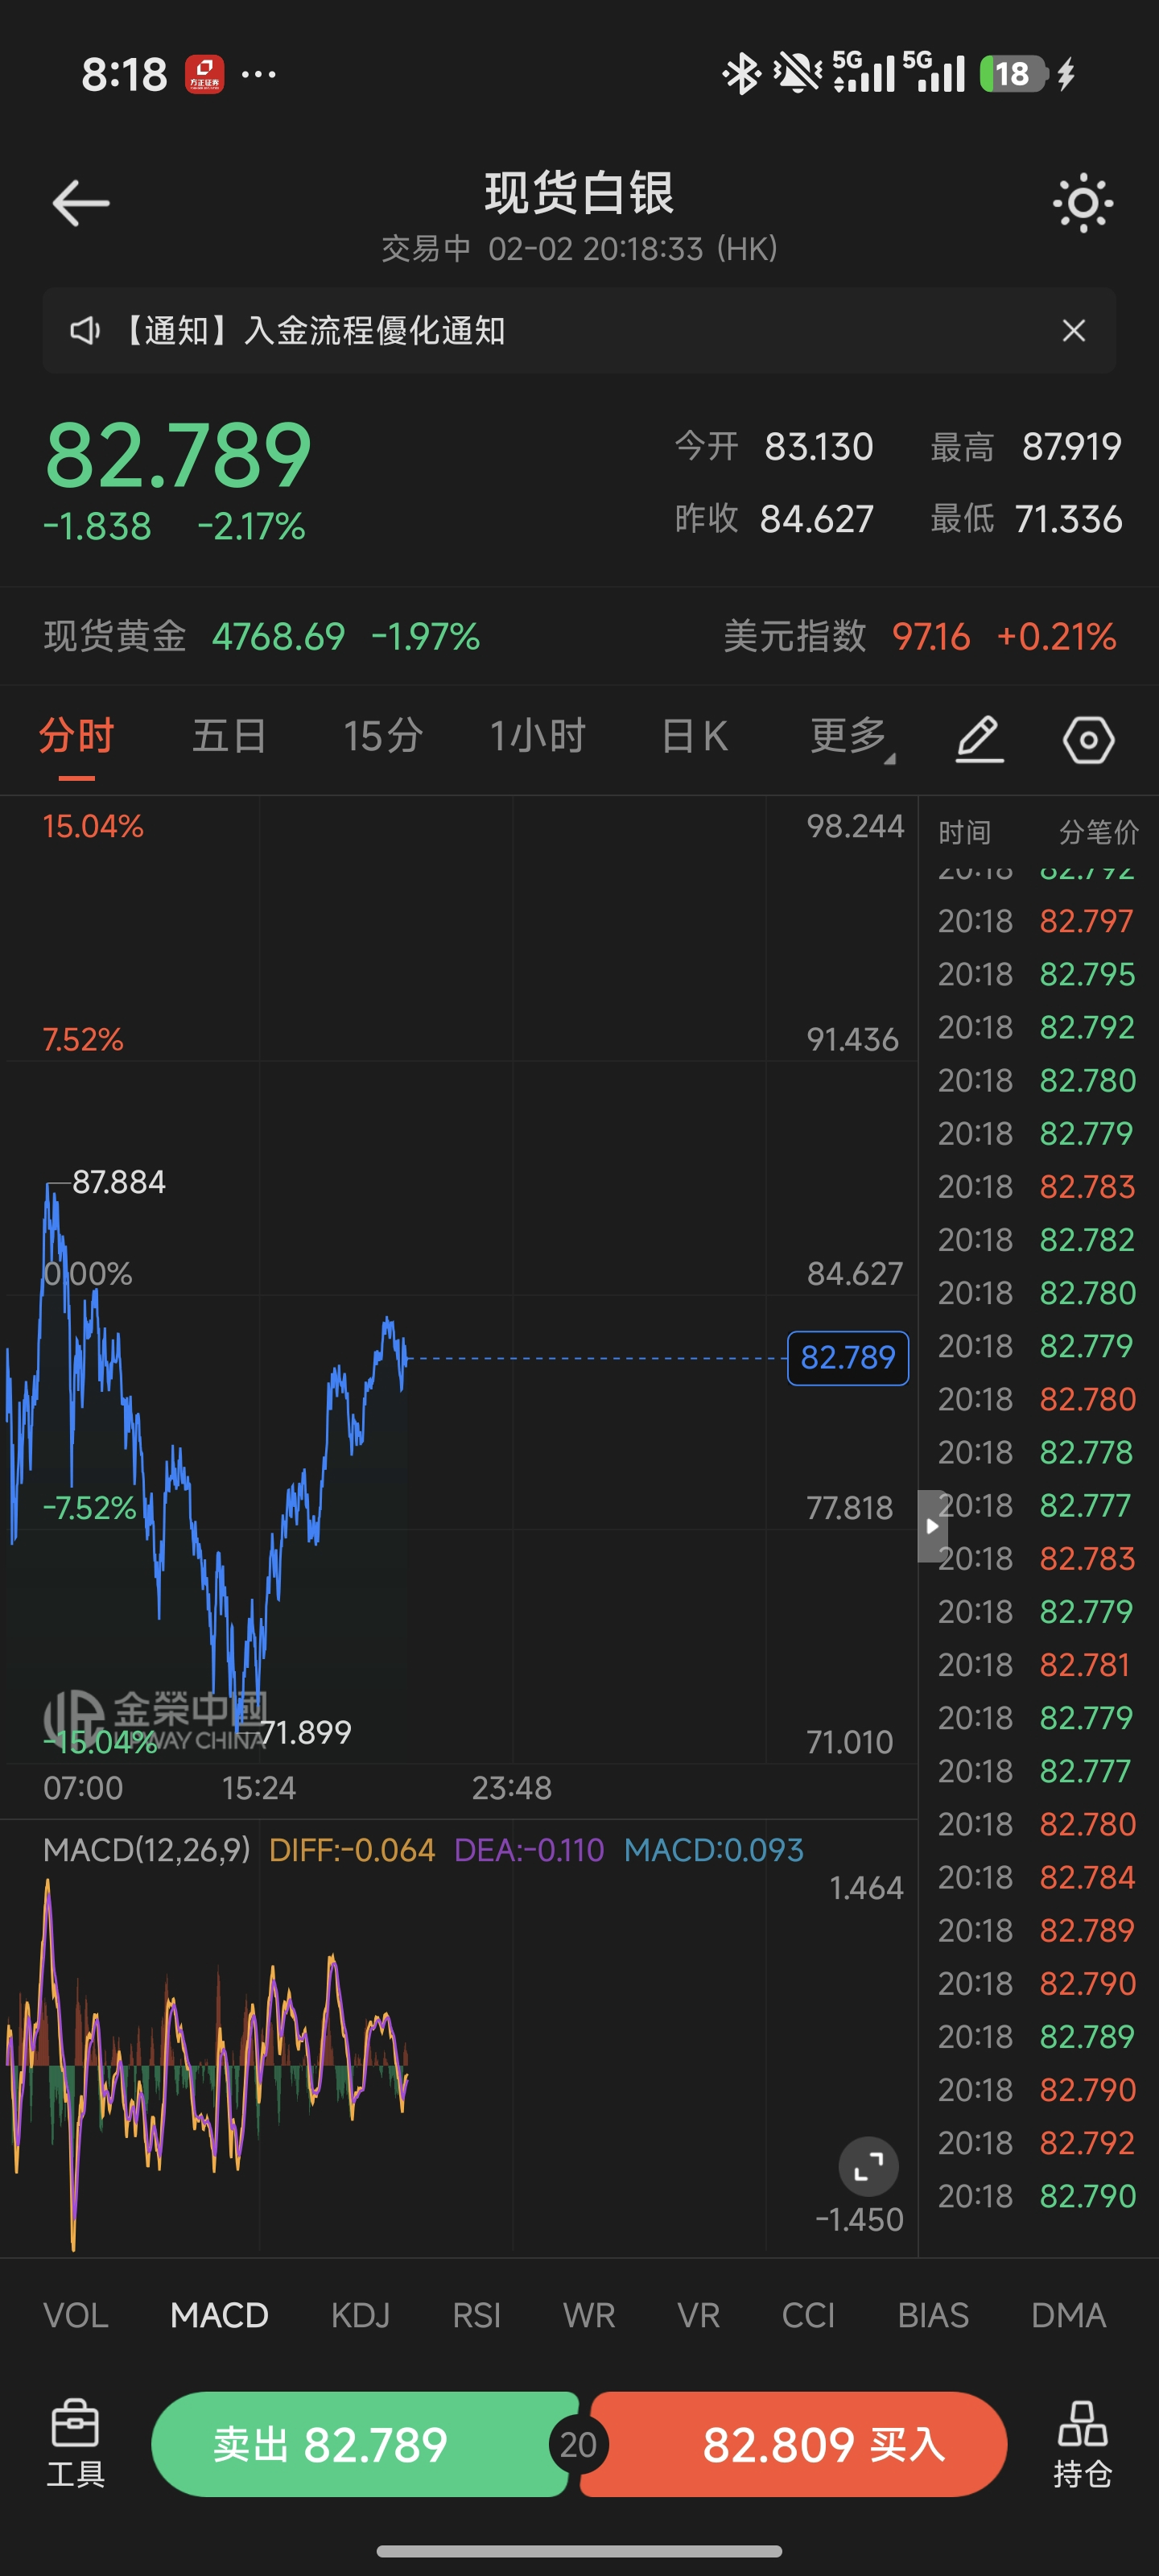
Task: Tap the 71.899 low point label
Action: pos(305,1732)
